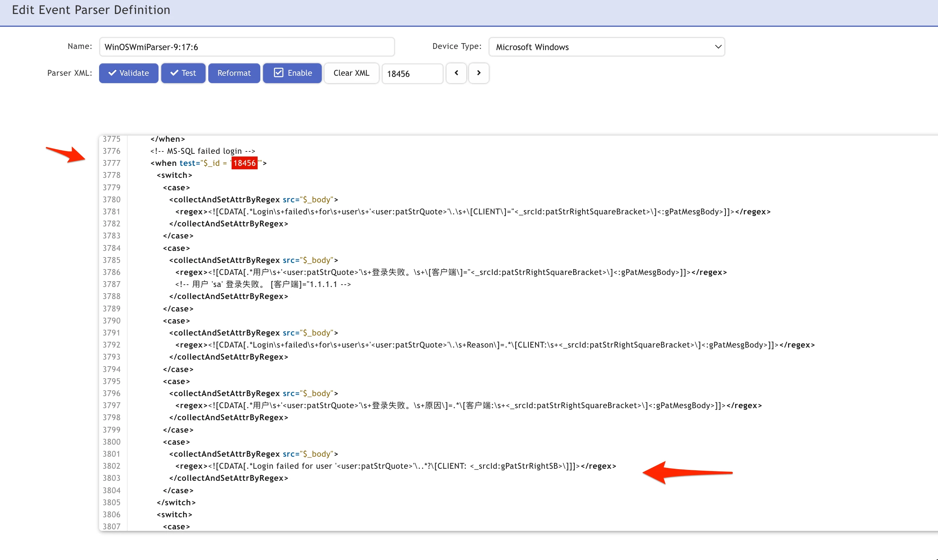Screen dimensions: 938x560
Task: Click line number 3777 in gutter
Action: click(x=112, y=163)
